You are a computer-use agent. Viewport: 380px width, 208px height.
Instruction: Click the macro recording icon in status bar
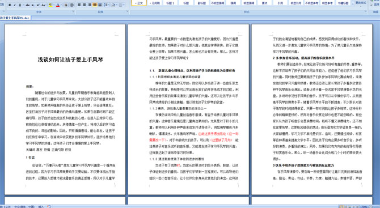click(x=49, y=206)
